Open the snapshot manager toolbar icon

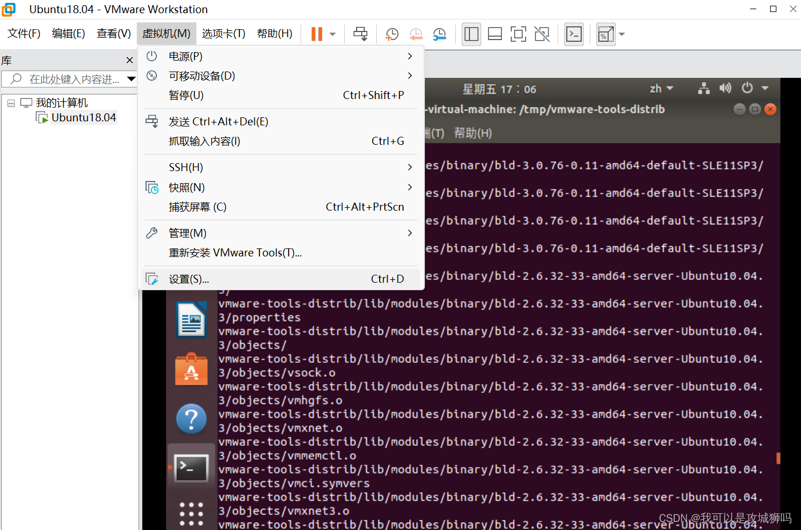point(439,34)
